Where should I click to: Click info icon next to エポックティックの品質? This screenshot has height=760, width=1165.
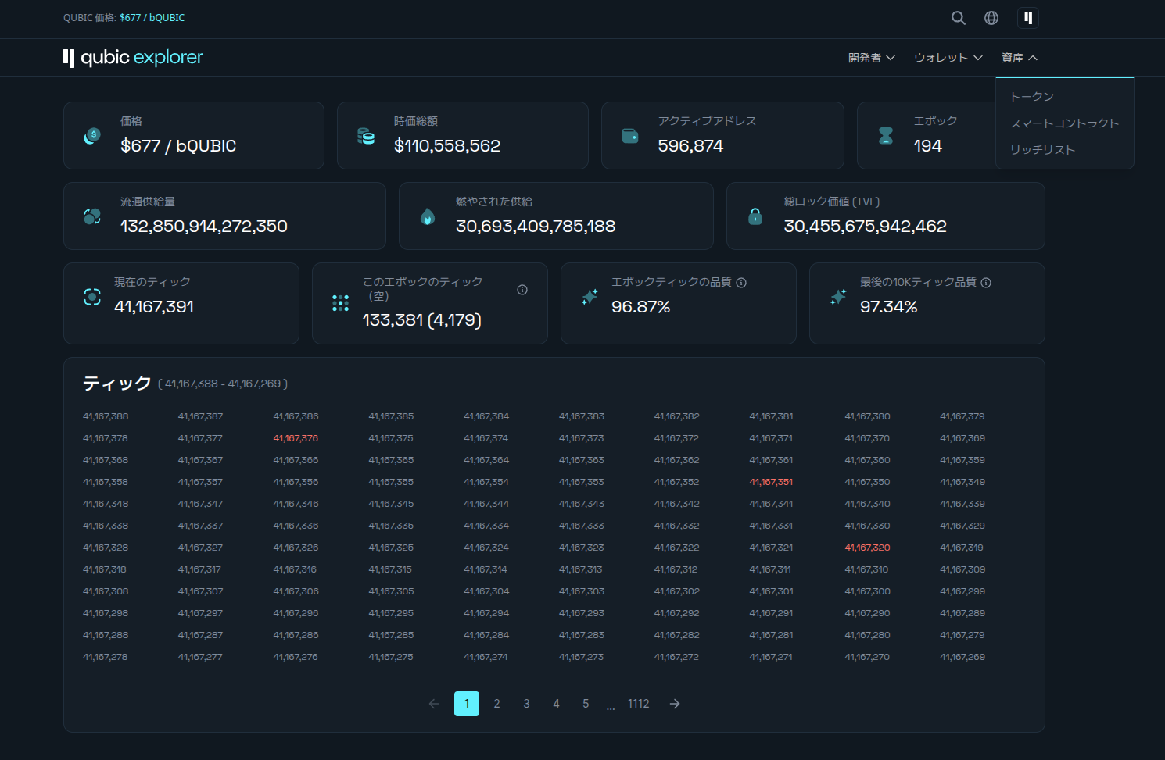[741, 283]
